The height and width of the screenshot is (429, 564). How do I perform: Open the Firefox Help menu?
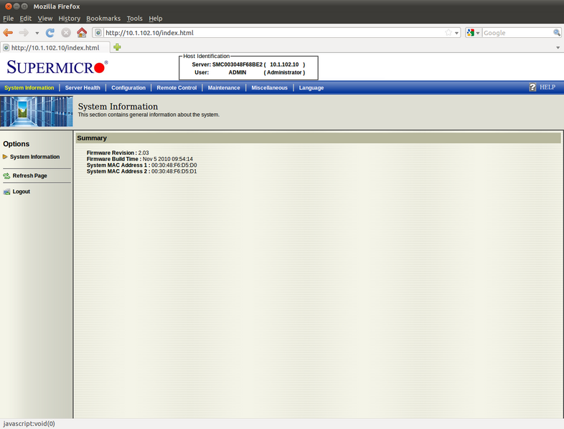pyautogui.click(x=156, y=19)
